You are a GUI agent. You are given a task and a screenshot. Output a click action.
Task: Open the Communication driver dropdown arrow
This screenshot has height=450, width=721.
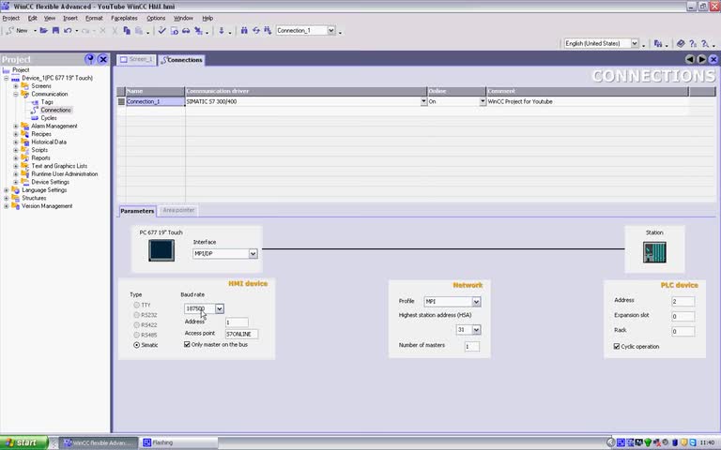[423, 101]
